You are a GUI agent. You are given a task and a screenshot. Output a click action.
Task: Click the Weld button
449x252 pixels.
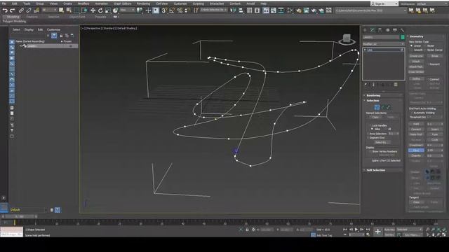pyautogui.click(x=416, y=124)
